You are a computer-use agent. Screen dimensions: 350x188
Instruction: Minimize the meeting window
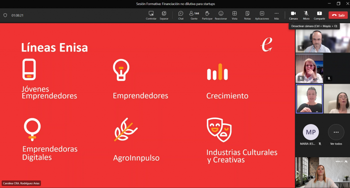329,3
